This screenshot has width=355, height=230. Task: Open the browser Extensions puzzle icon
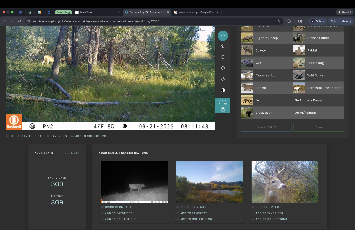tap(289, 21)
